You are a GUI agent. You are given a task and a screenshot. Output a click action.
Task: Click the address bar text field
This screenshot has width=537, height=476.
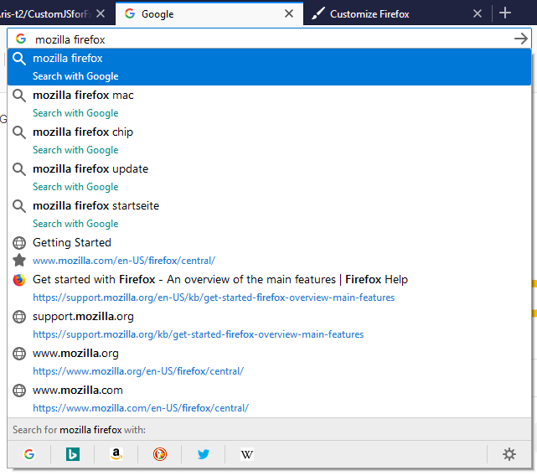coord(271,39)
